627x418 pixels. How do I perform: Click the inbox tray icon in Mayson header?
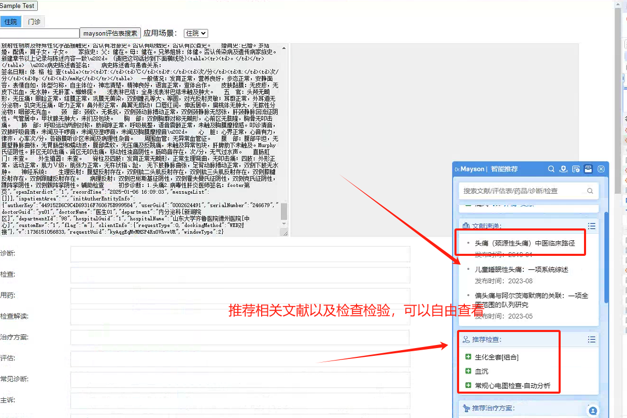pyautogui.click(x=588, y=169)
